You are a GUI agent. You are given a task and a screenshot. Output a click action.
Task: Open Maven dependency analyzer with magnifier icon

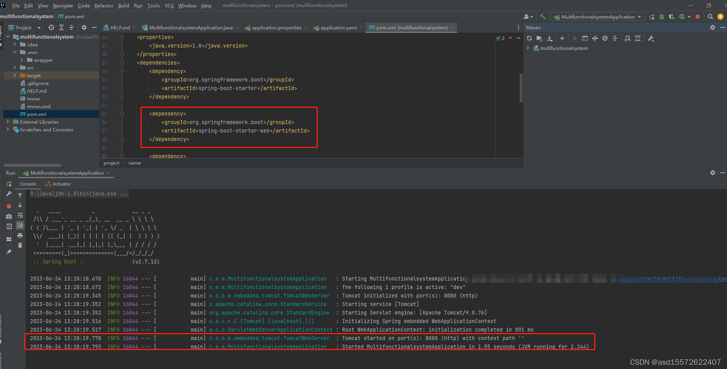tap(627, 38)
